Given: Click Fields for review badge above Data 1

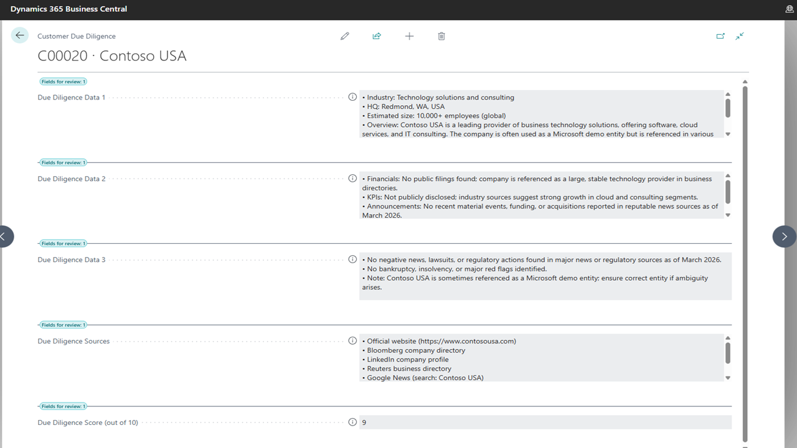Looking at the screenshot, I should coord(64,82).
